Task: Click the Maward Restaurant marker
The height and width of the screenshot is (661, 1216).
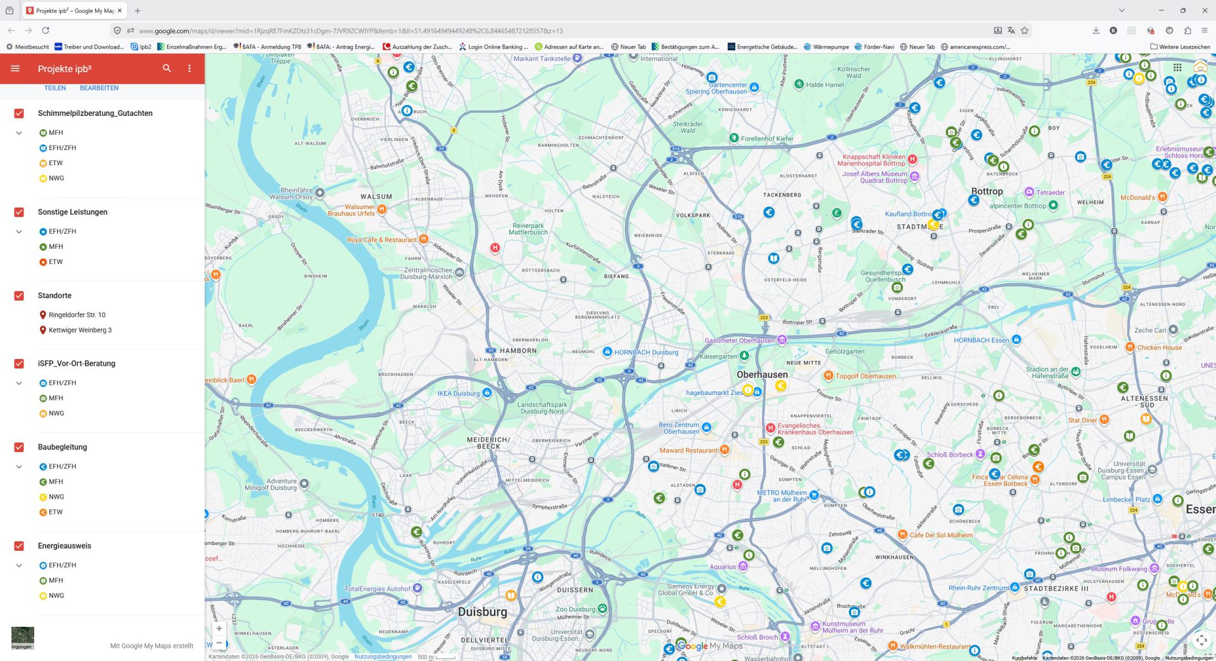Action: click(x=725, y=450)
